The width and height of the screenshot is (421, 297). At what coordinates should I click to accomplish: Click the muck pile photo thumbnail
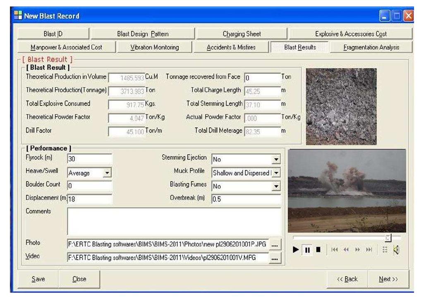341,107
